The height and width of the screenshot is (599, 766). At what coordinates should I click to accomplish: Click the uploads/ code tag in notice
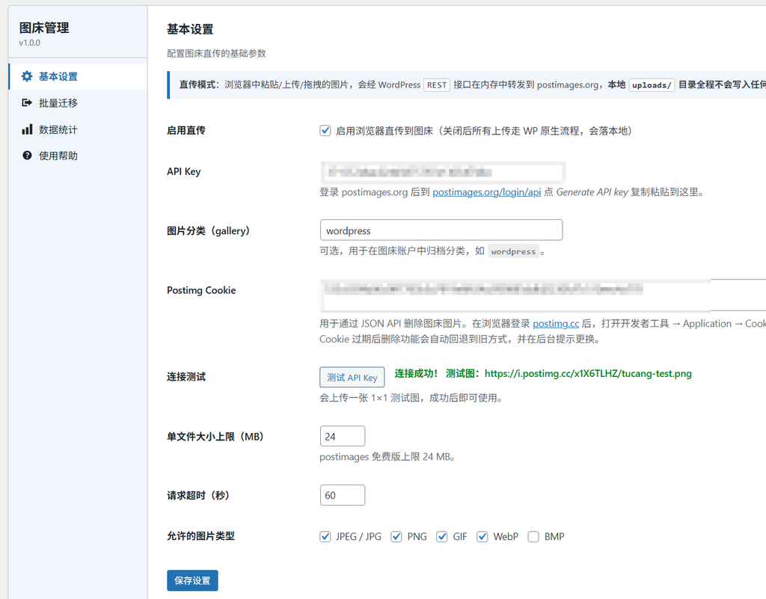pyautogui.click(x=652, y=85)
